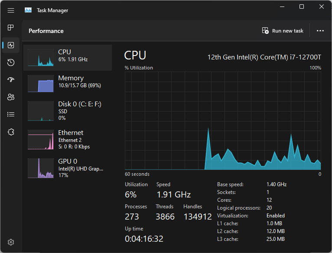The image size is (332, 253).
Task: Click the Run new task icon
Action: 265,31
